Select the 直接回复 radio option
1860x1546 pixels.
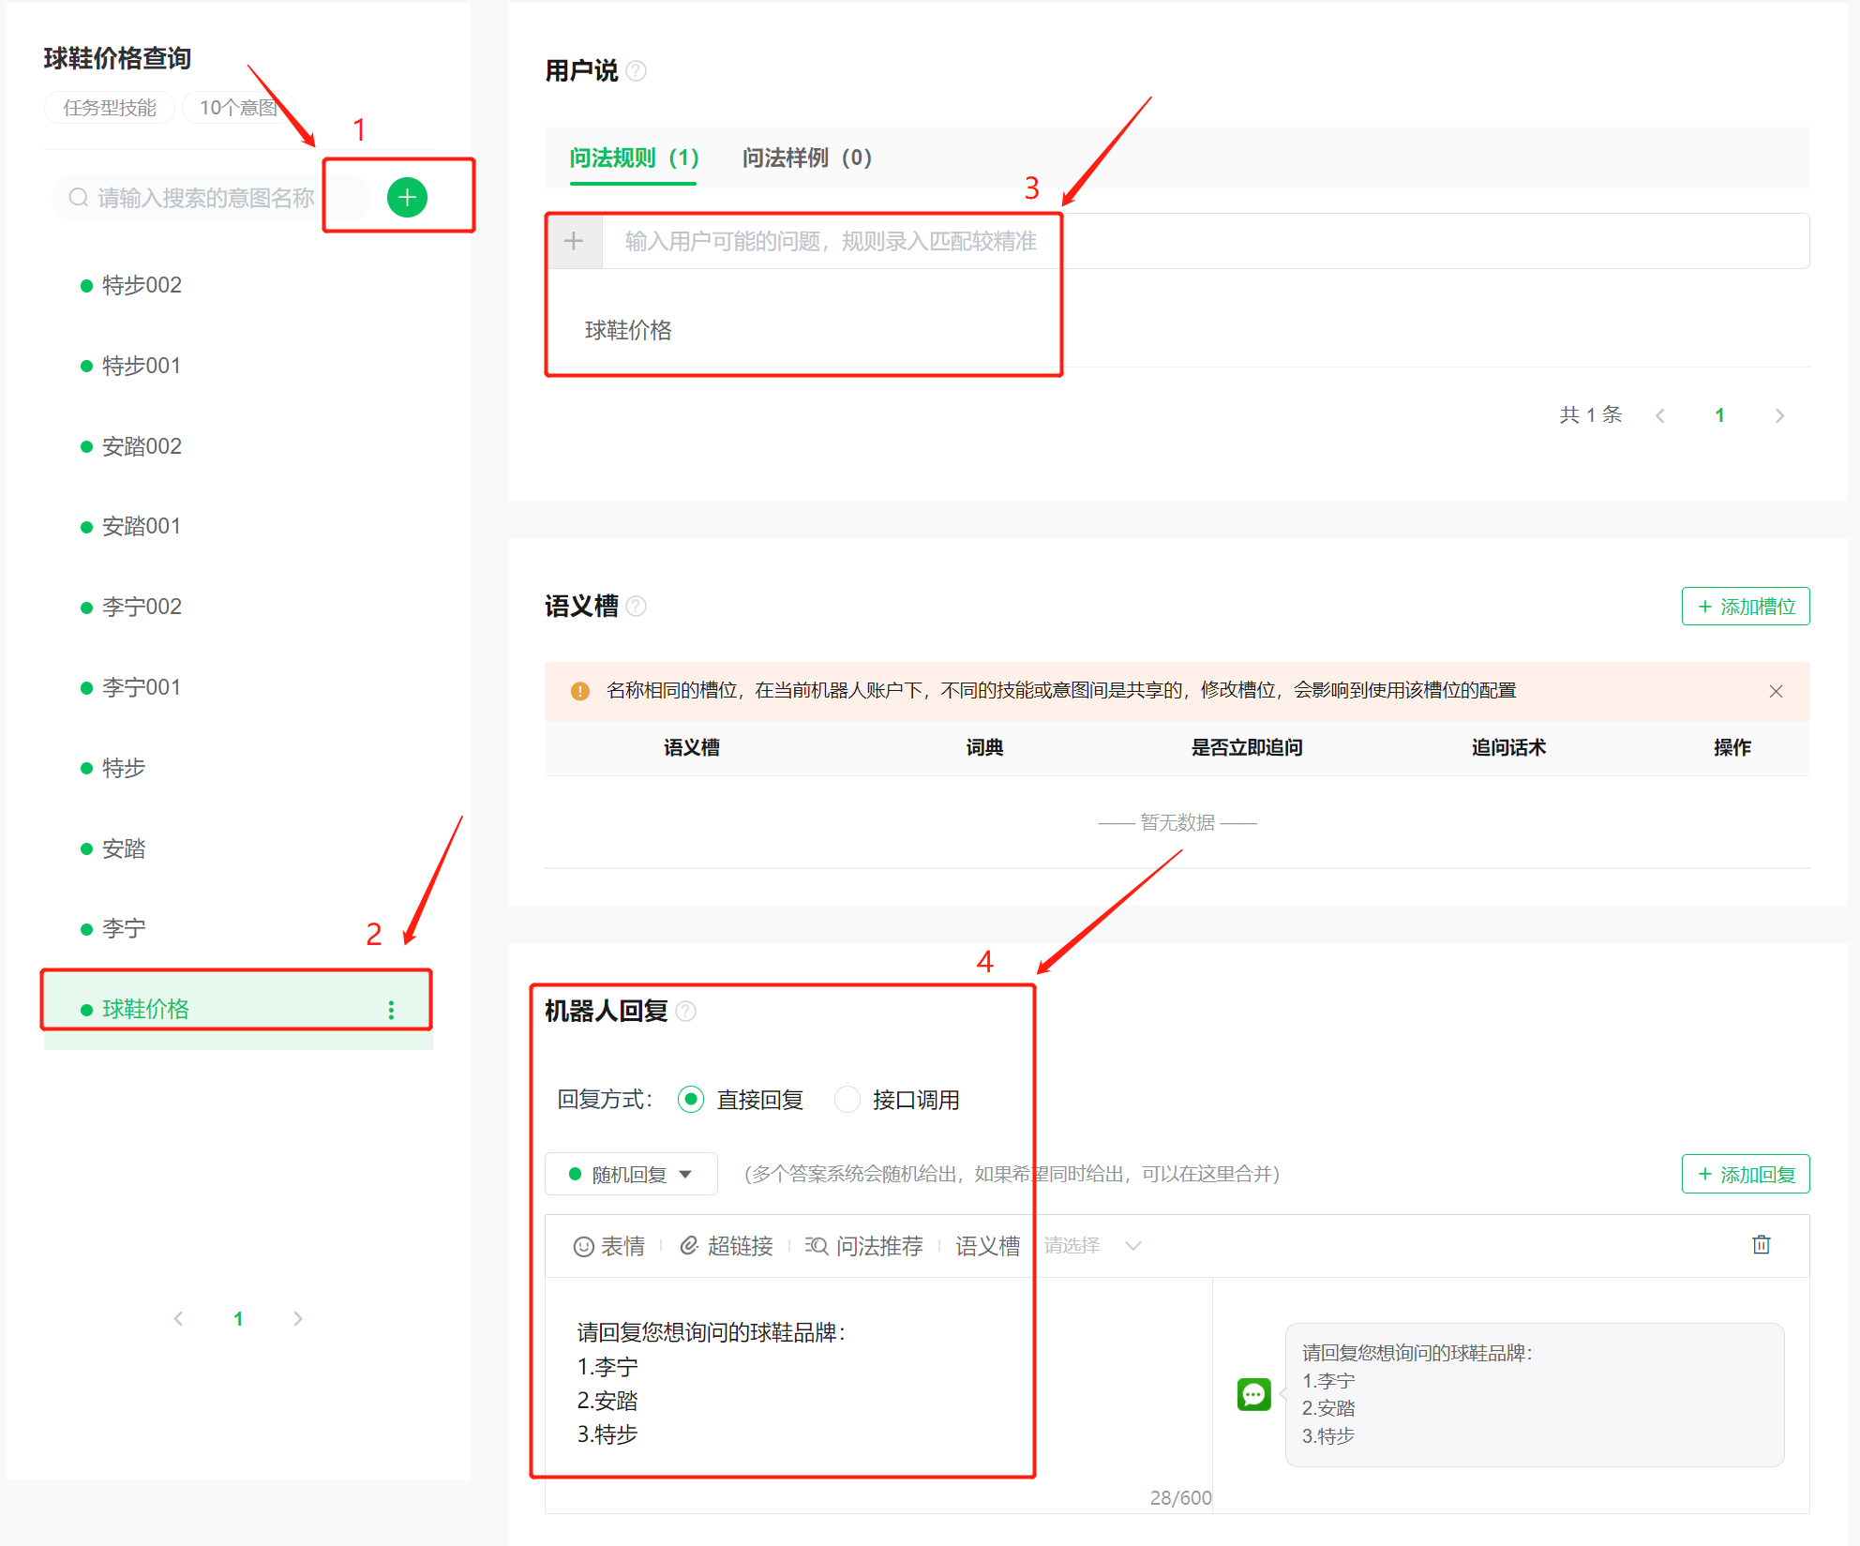691,1100
